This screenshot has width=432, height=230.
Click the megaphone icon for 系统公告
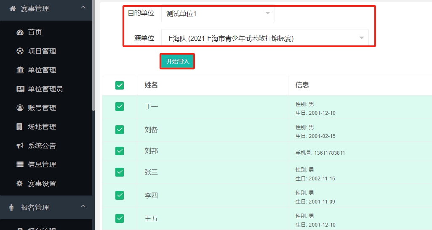pos(20,146)
